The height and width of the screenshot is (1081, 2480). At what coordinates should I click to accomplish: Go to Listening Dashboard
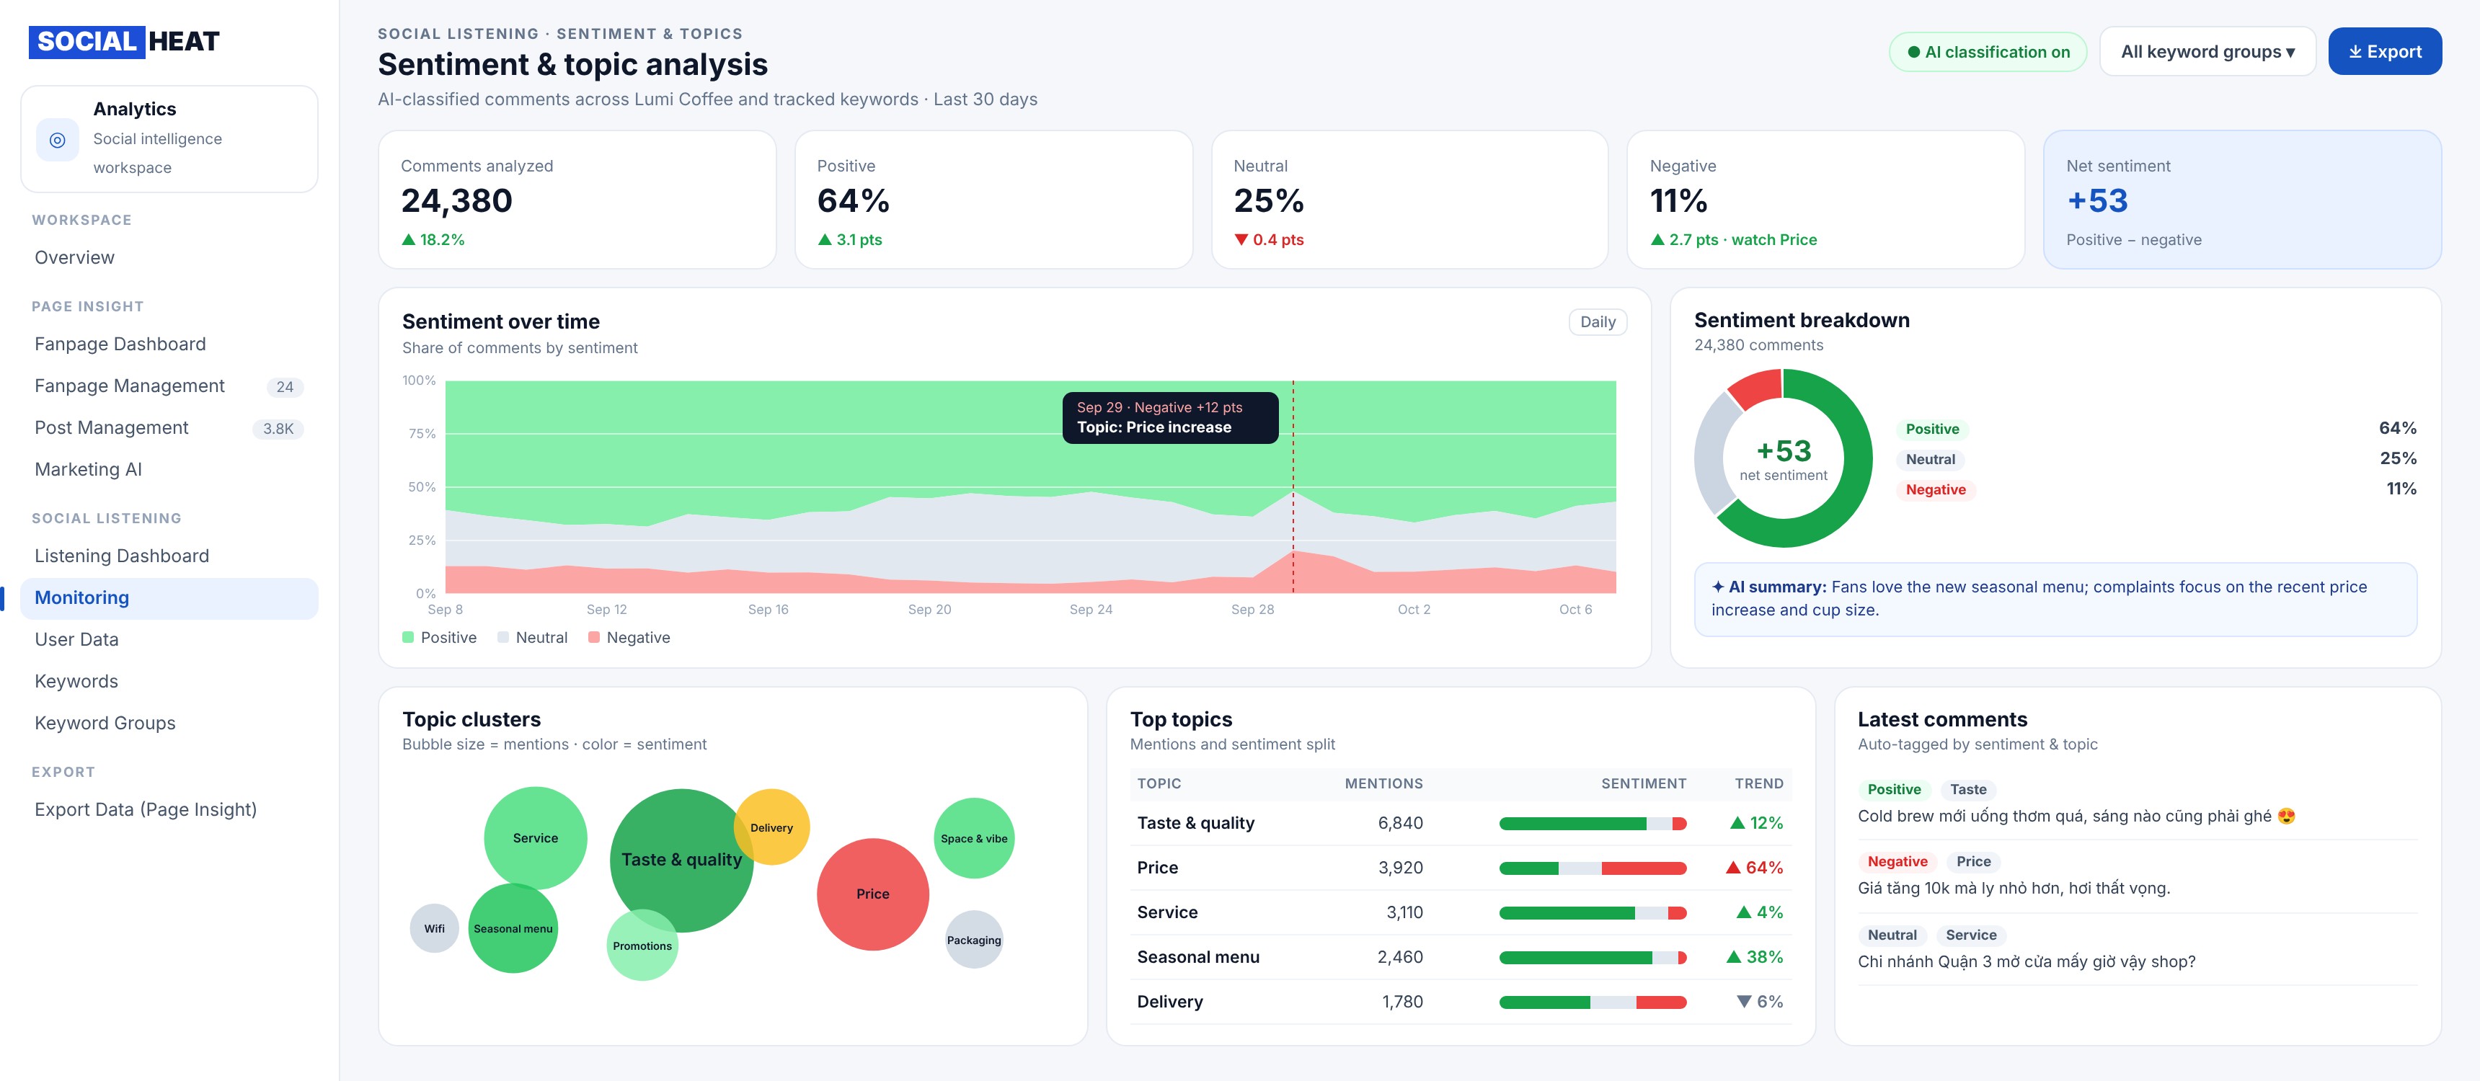pos(169,556)
